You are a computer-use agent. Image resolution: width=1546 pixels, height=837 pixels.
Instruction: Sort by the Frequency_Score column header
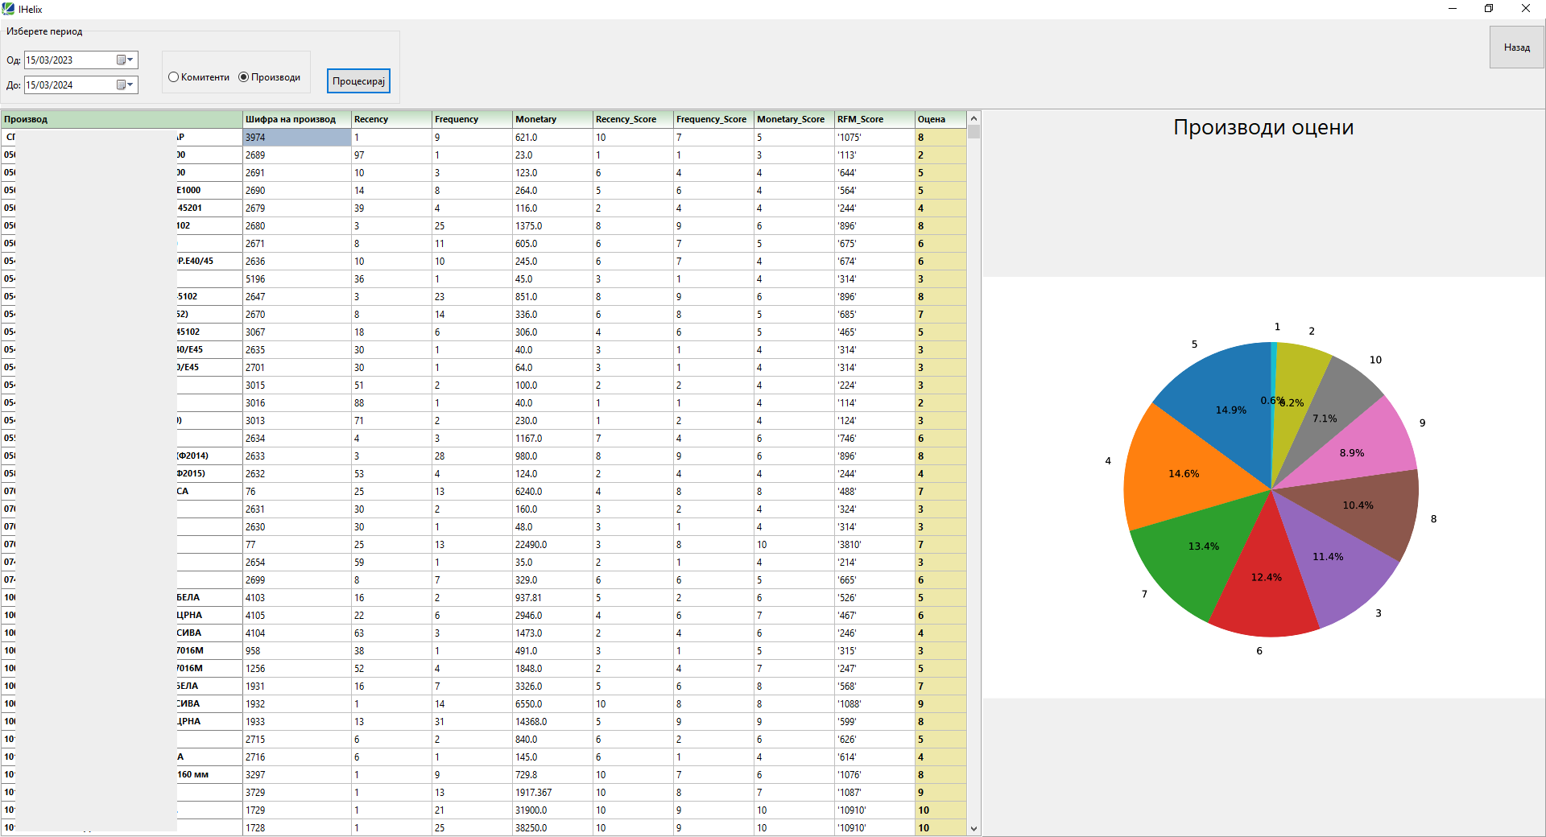pos(713,119)
